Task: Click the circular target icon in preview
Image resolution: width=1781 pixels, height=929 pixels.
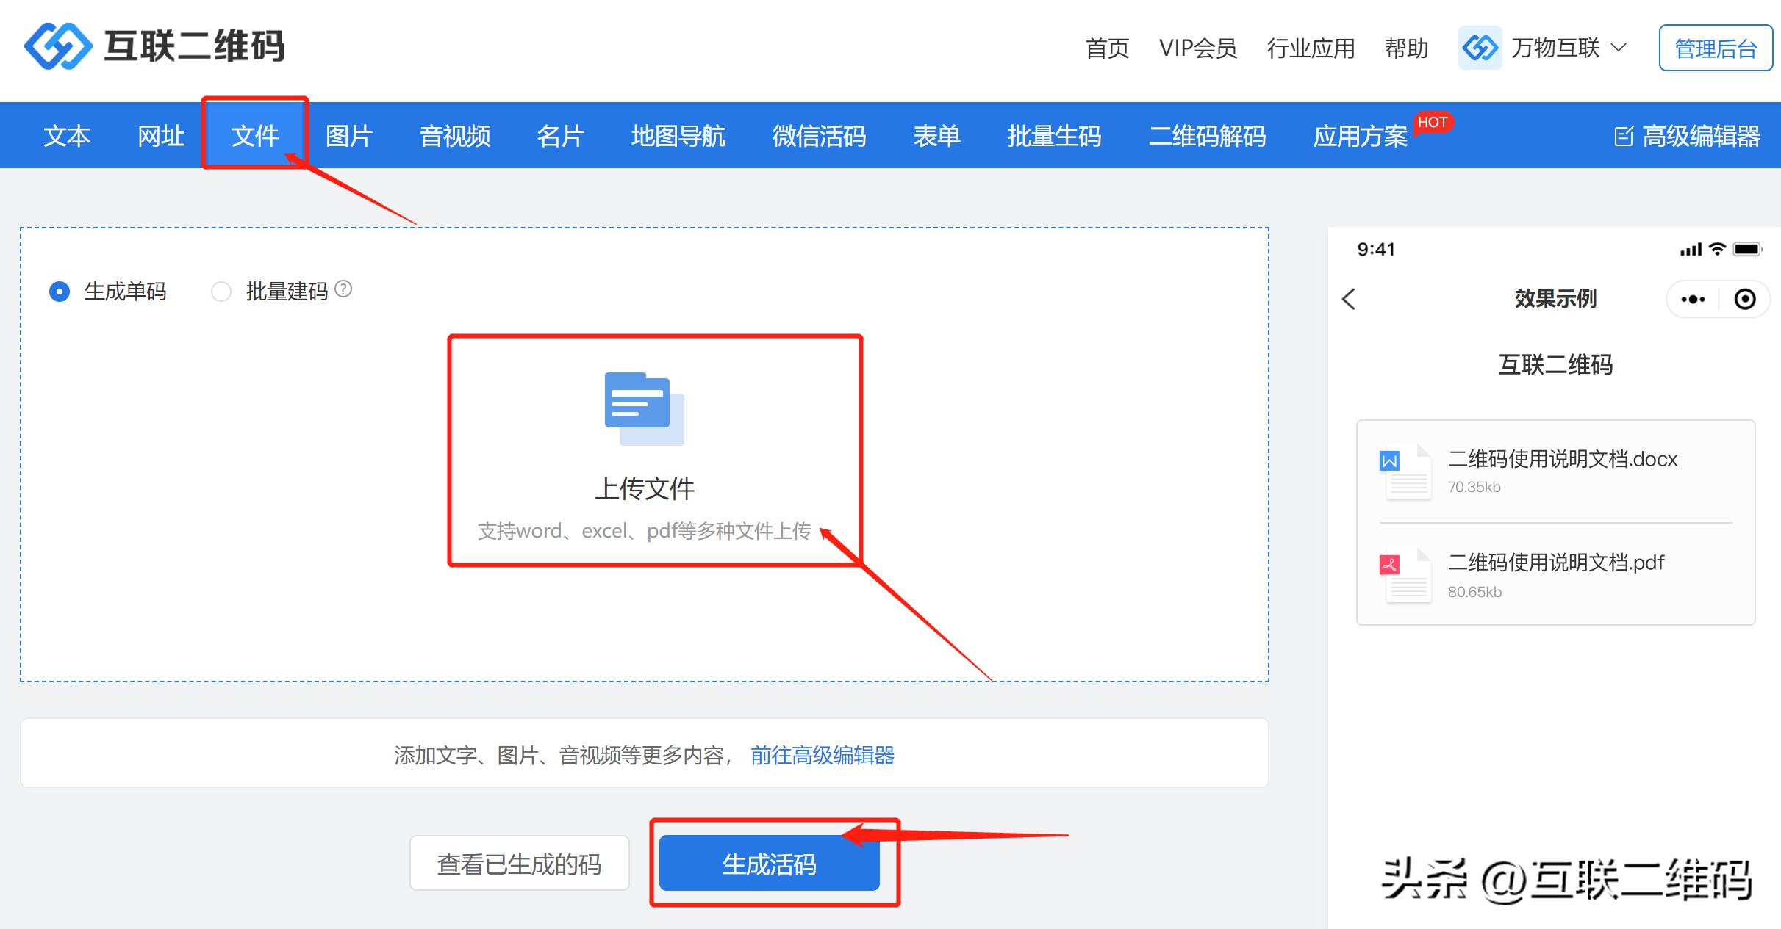Action: click(1745, 299)
